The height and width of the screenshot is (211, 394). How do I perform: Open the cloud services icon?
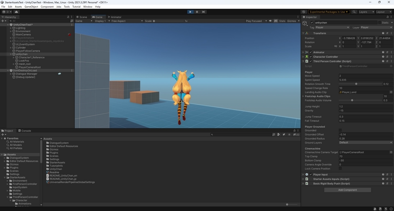coord(16,12)
